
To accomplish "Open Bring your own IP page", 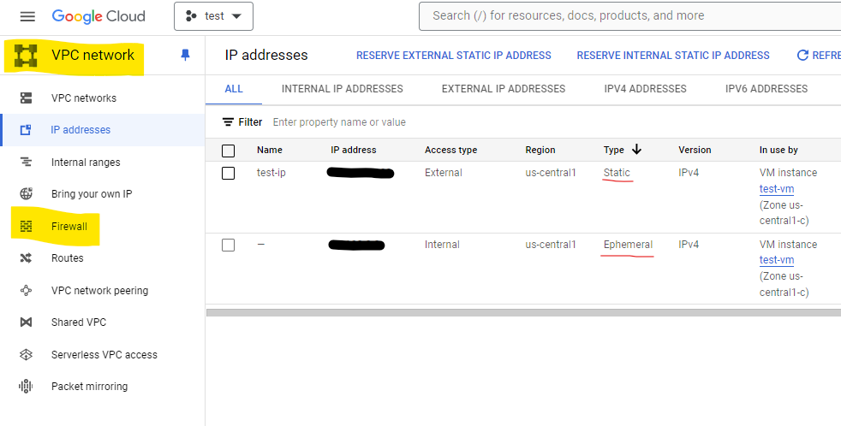I will pyautogui.click(x=92, y=194).
